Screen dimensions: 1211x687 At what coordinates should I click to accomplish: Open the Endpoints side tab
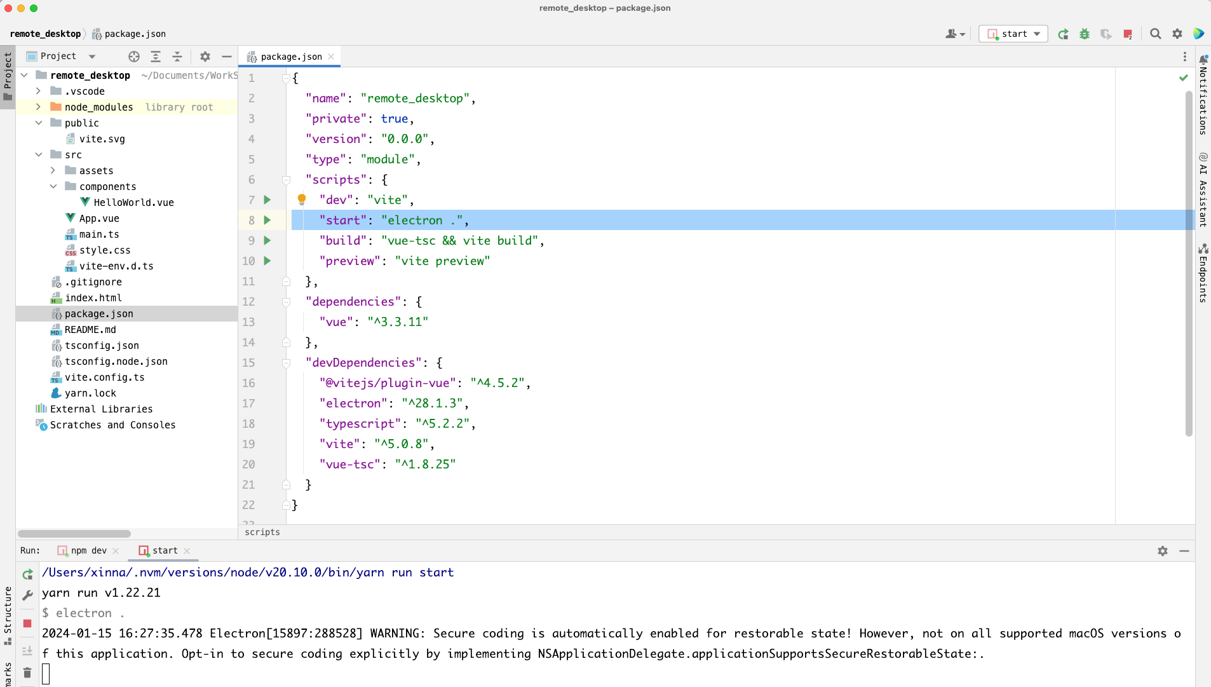(1203, 273)
